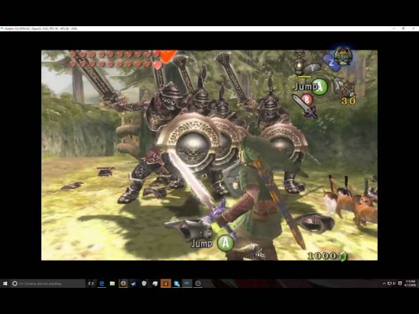
Task: Switch to Firefox on the taskbar
Action: tap(123, 283)
